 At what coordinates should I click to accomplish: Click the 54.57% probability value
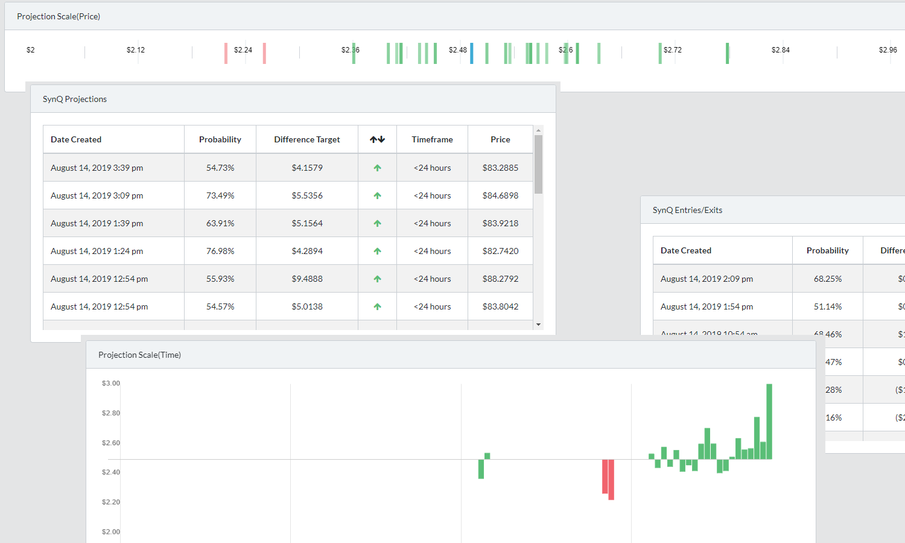220,306
